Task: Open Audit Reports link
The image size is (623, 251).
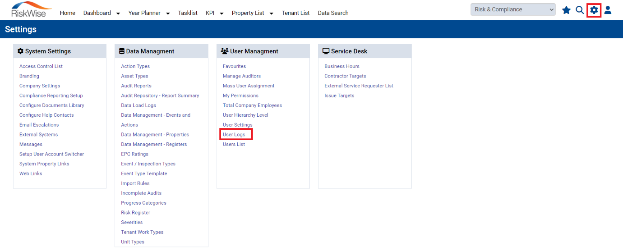Action: 136,86
